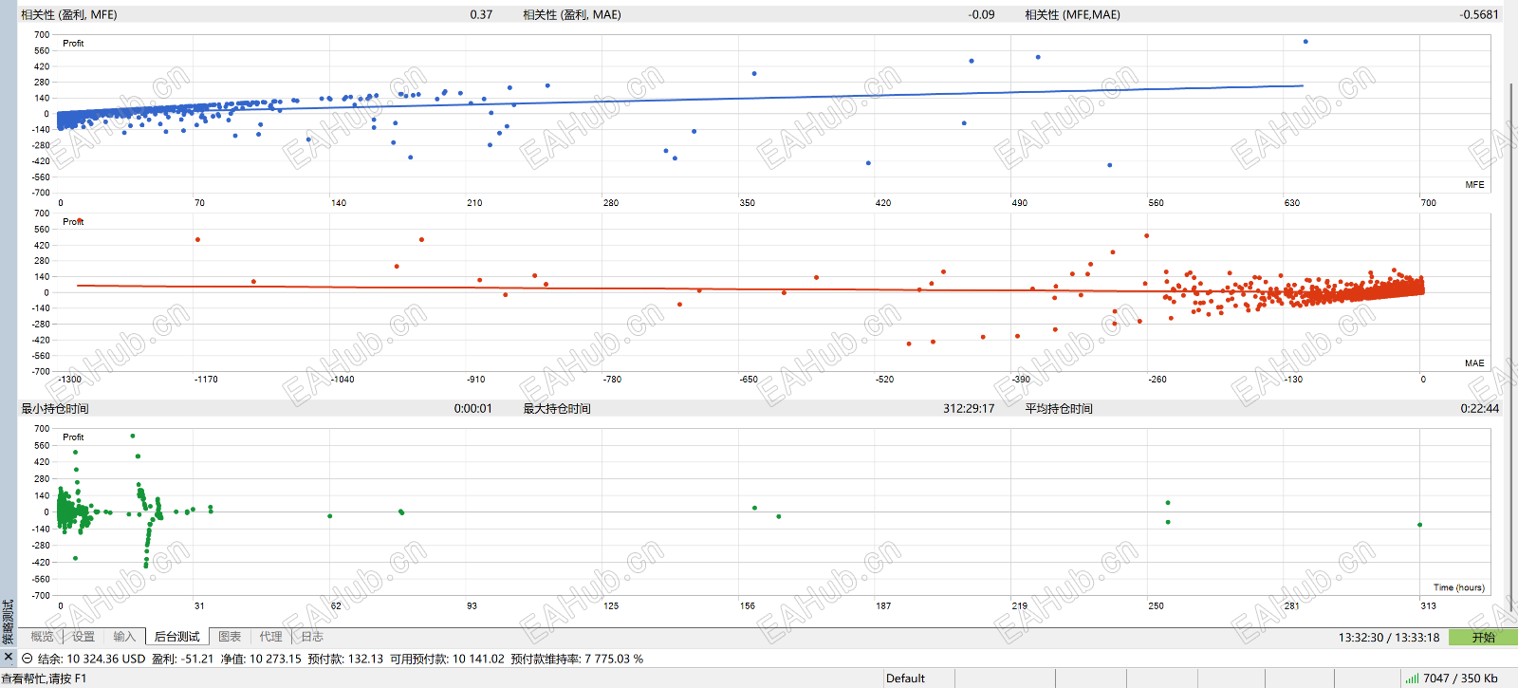Click the 312:29:17 maximum holding time
This screenshot has height=688, width=1518.
coord(969,409)
